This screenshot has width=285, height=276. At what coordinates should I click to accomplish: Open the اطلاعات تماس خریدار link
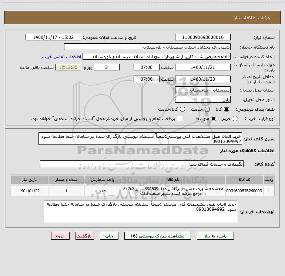pyautogui.click(x=61, y=57)
